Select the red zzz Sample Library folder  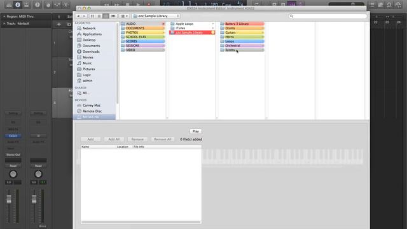192,32
